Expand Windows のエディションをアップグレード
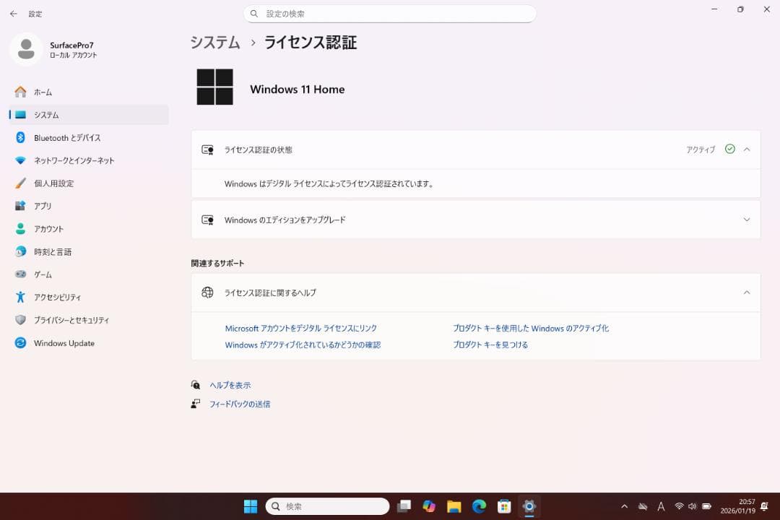 click(747, 220)
